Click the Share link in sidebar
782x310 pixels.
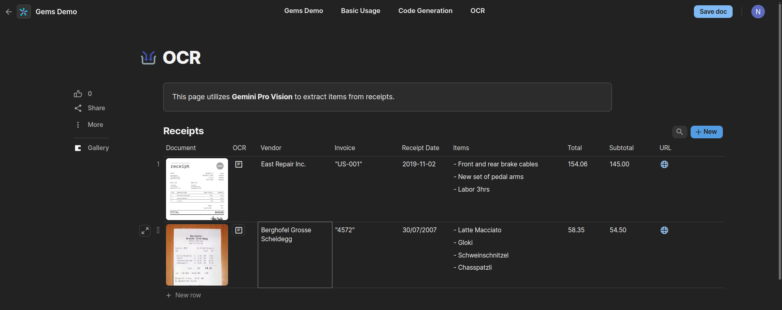[96, 108]
